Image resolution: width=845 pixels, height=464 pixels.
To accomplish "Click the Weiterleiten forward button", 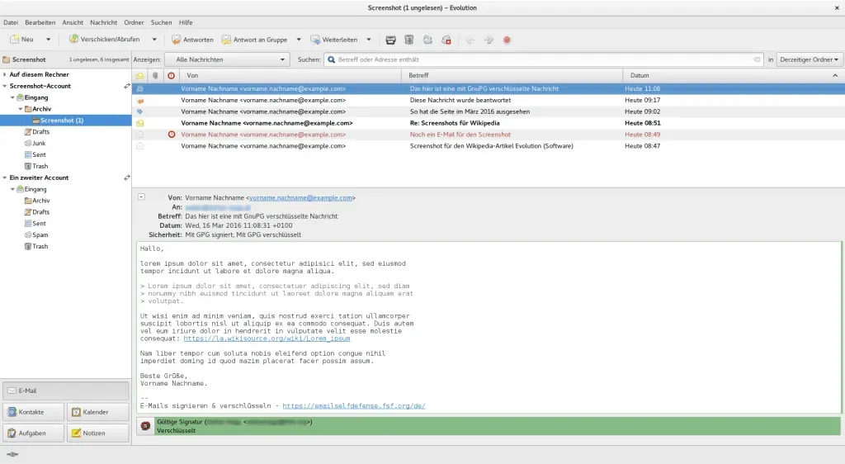I will coord(333,40).
